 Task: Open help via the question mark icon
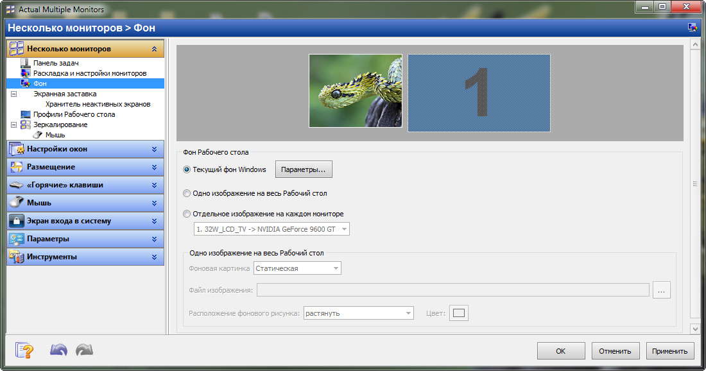[24, 350]
